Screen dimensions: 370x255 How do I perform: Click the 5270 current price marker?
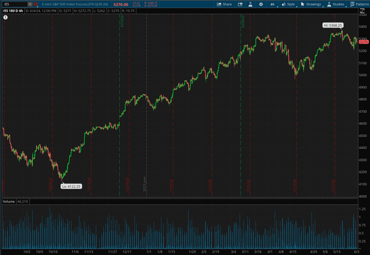tap(364, 42)
